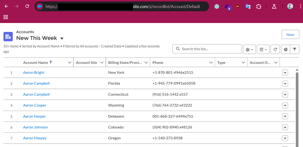Select the Delaware billing state cell
This screenshot has width=303, height=147.
pyautogui.click(x=116, y=116)
